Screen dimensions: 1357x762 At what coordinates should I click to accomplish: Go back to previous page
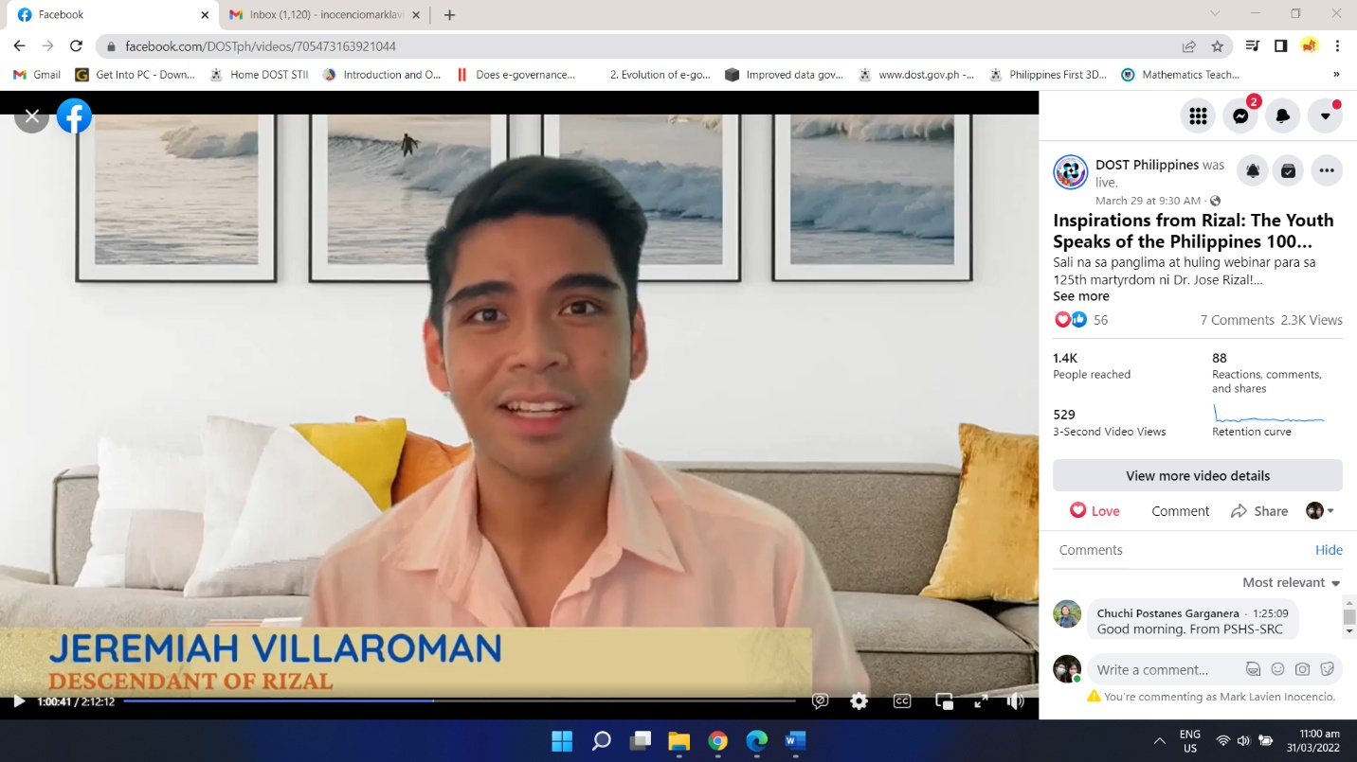pyautogui.click(x=19, y=45)
